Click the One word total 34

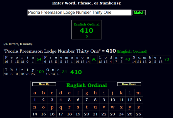point(64,72)
